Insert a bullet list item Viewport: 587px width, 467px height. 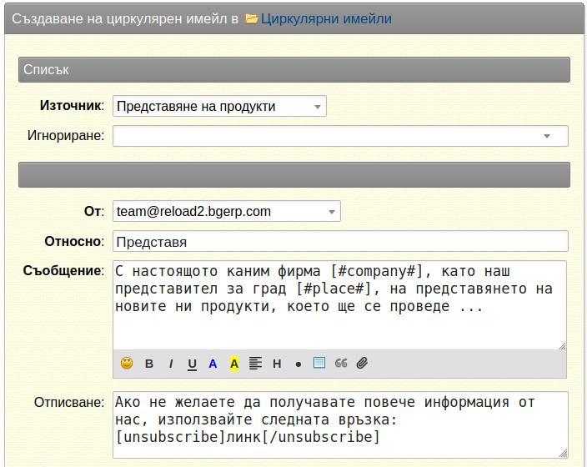(299, 364)
